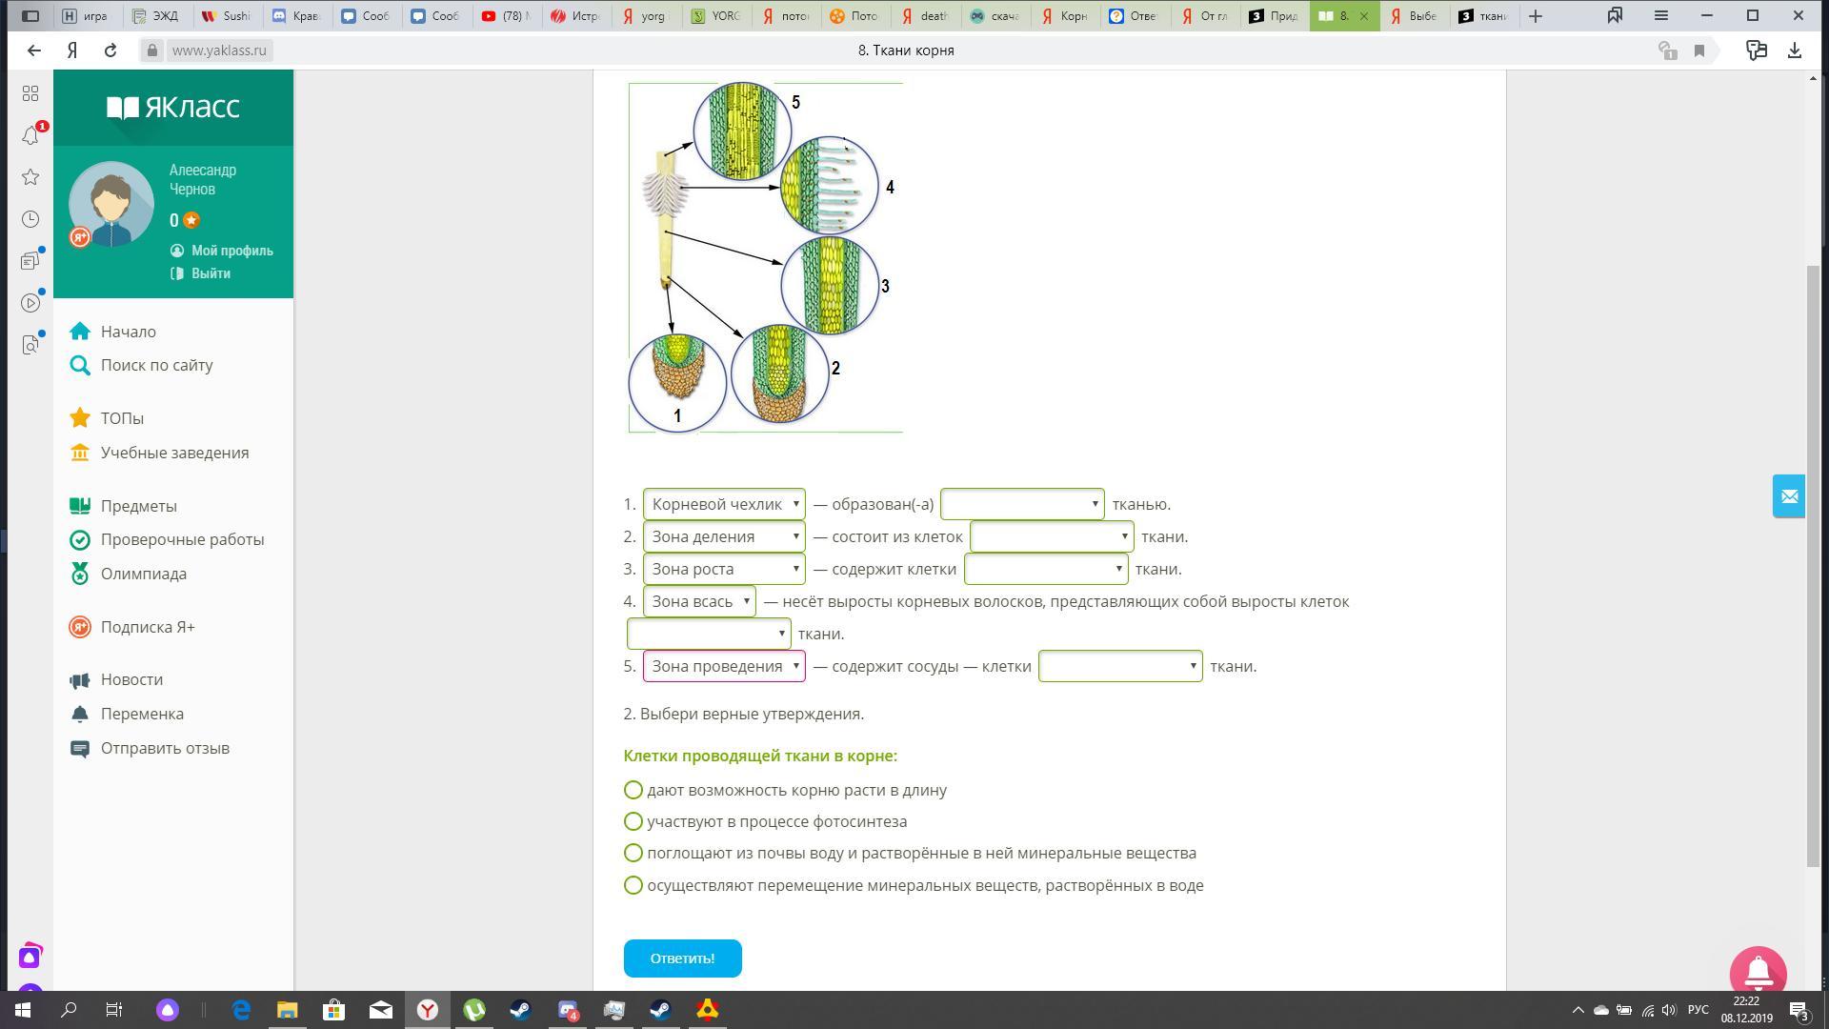Click the notifications bell in browser sidebar
The image size is (1829, 1029).
tap(30, 136)
